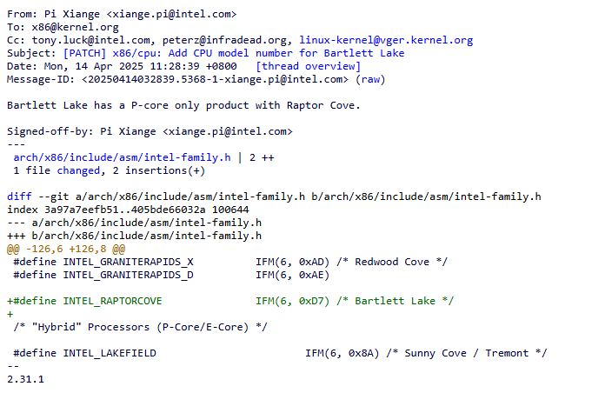The width and height of the screenshot is (605, 393).
Task: Click the 'changed' link in the summary line
Action: pos(78,170)
